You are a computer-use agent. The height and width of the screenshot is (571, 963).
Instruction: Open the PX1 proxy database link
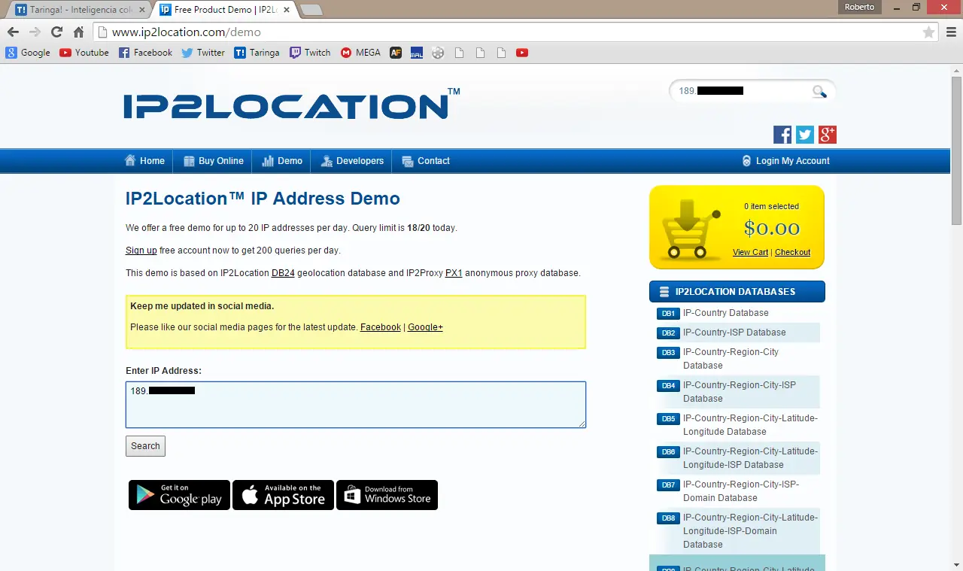pos(454,273)
